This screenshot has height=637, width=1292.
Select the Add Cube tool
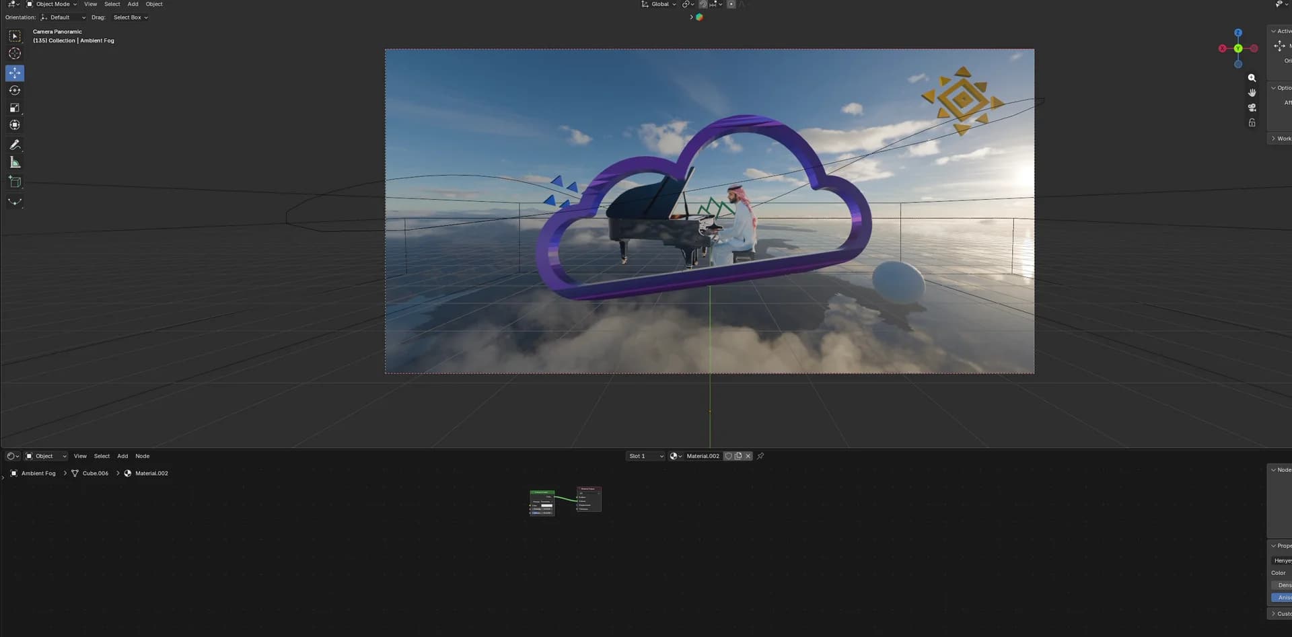pos(15,182)
